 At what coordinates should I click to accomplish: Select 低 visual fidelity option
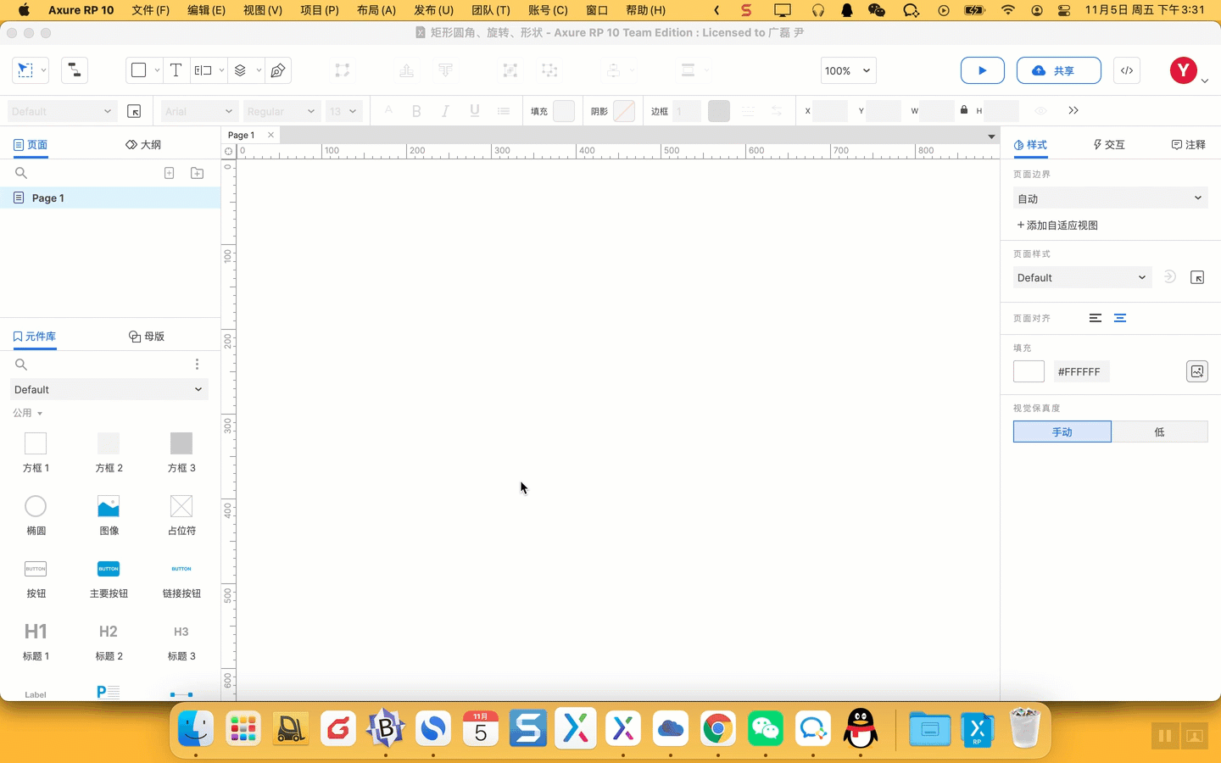pyautogui.click(x=1160, y=432)
